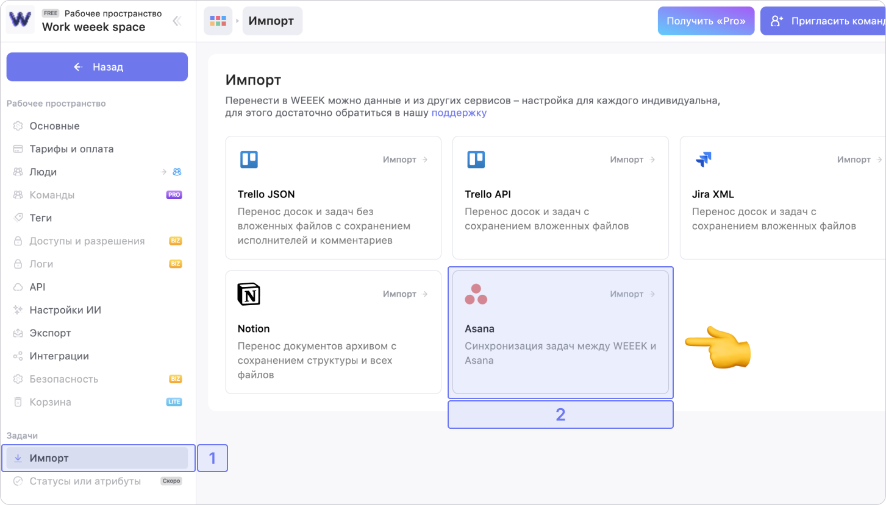The image size is (886, 505).
Task: Click Получить «Pro» upgrade button
Action: tap(706, 21)
